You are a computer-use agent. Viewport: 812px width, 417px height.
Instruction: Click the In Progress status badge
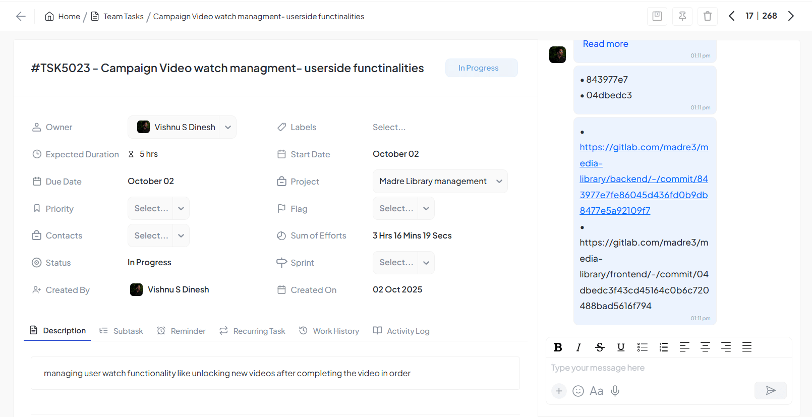point(481,68)
